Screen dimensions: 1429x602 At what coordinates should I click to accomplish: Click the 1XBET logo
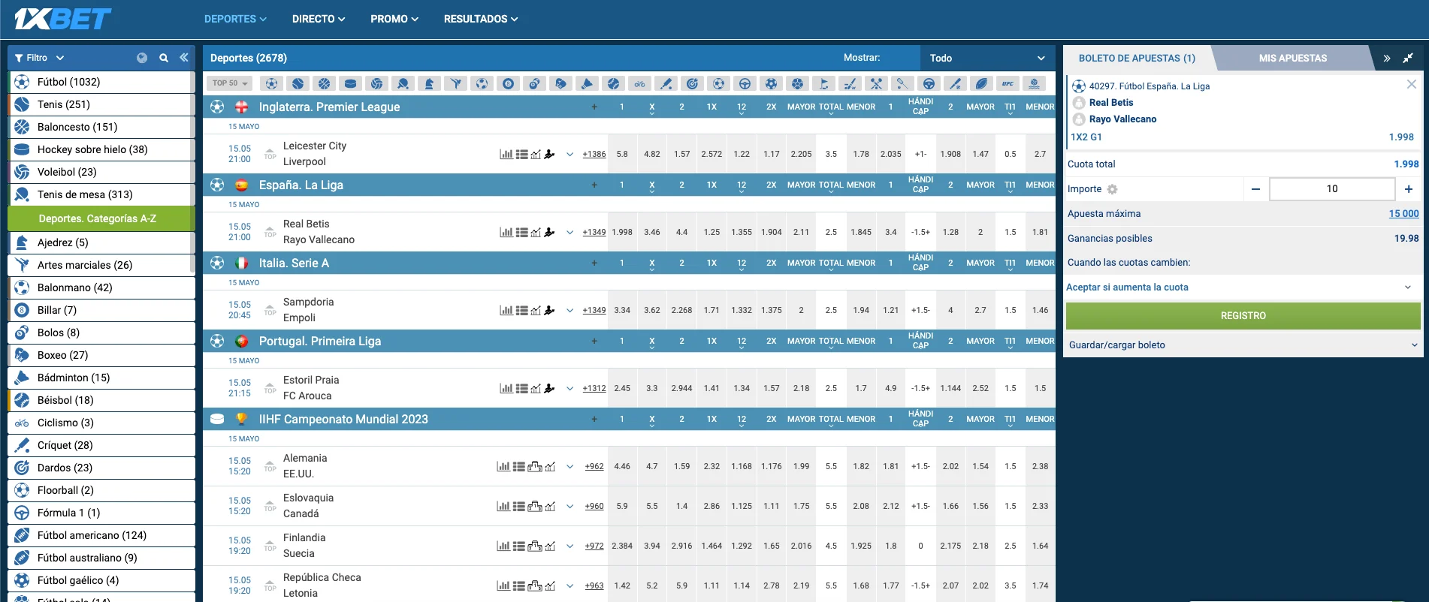click(63, 19)
